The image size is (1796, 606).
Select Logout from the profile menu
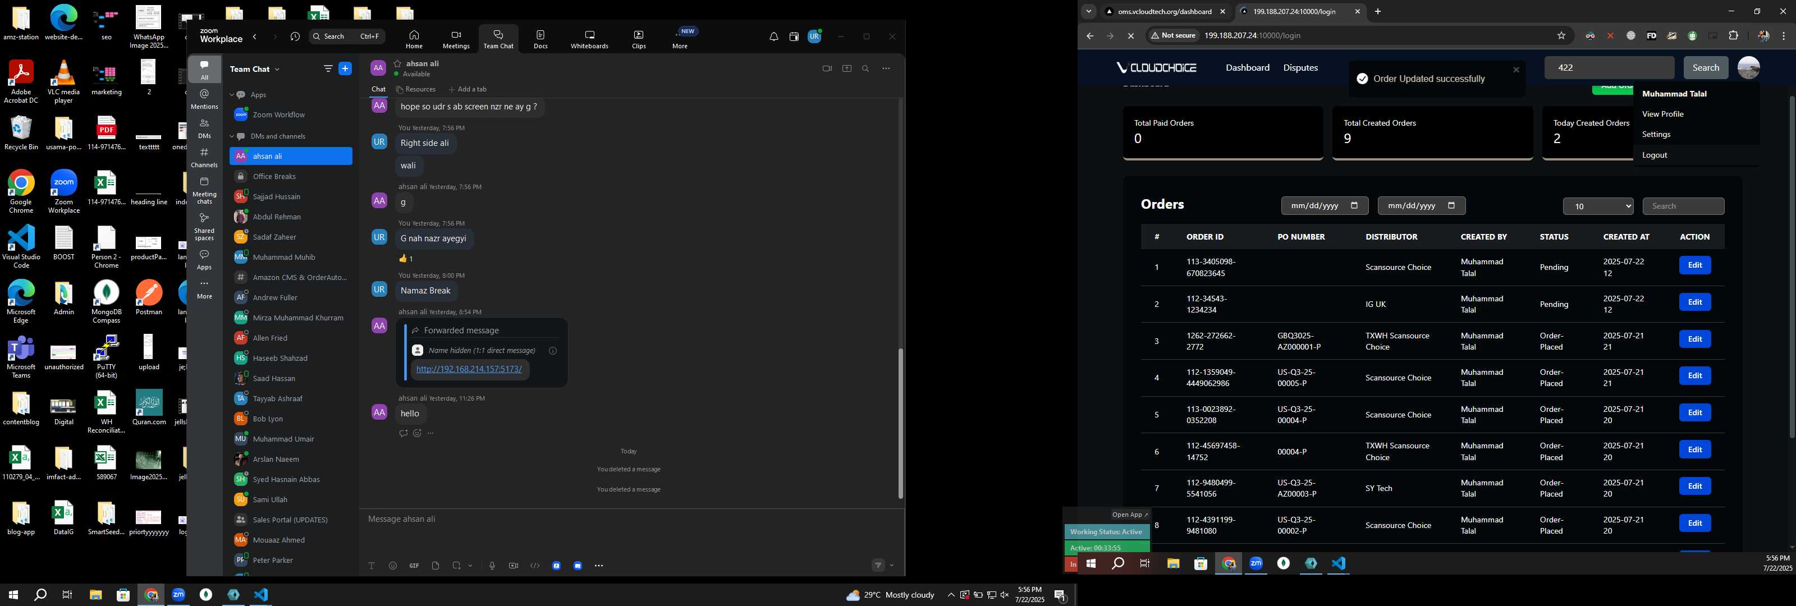click(x=1655, y=155)
